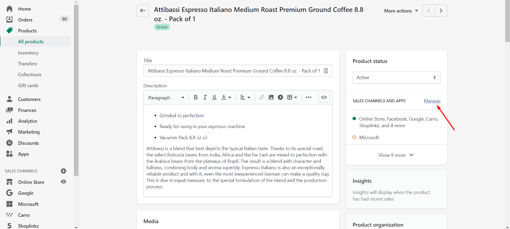Go to previous product chevron
Image resolution: width=510 pixels, height=229 pixels.
coord(429,11)
